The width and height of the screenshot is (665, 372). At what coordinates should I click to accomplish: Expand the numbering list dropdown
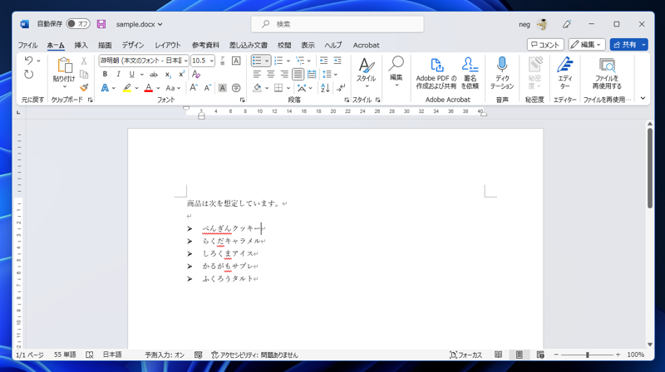(288, 61)
